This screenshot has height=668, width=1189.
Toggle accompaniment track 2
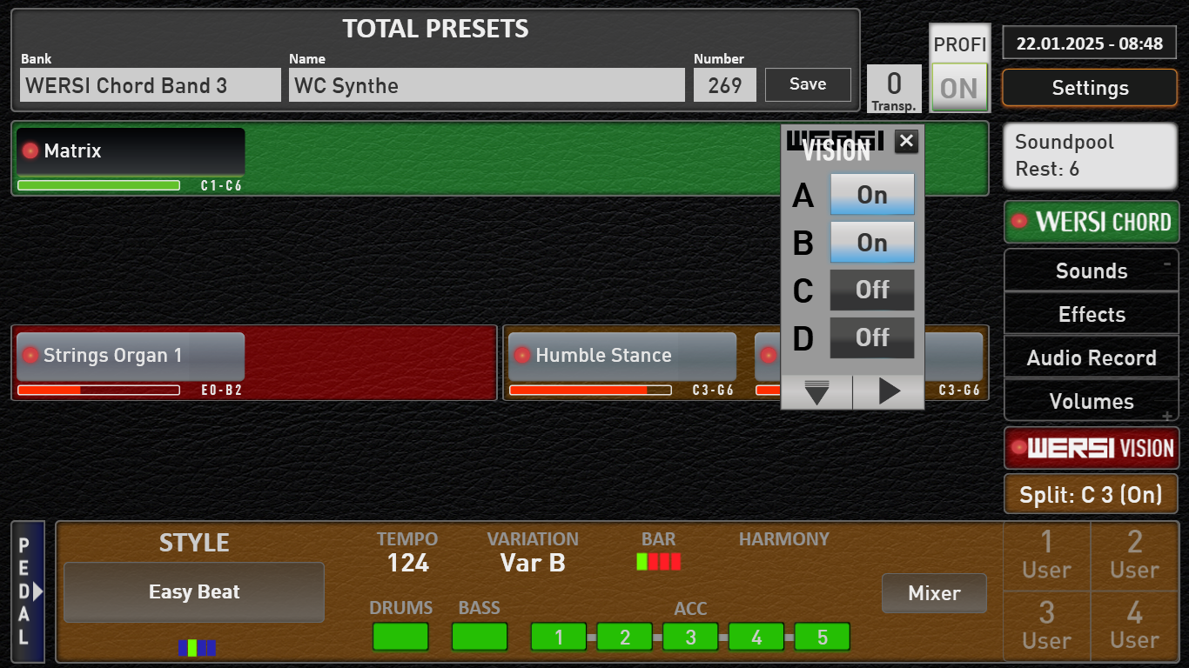[624, 637]
